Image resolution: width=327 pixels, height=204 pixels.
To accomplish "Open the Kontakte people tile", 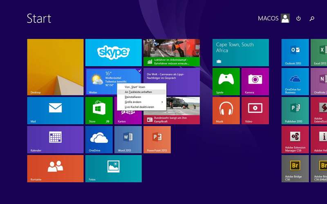I will click(55, 169).
